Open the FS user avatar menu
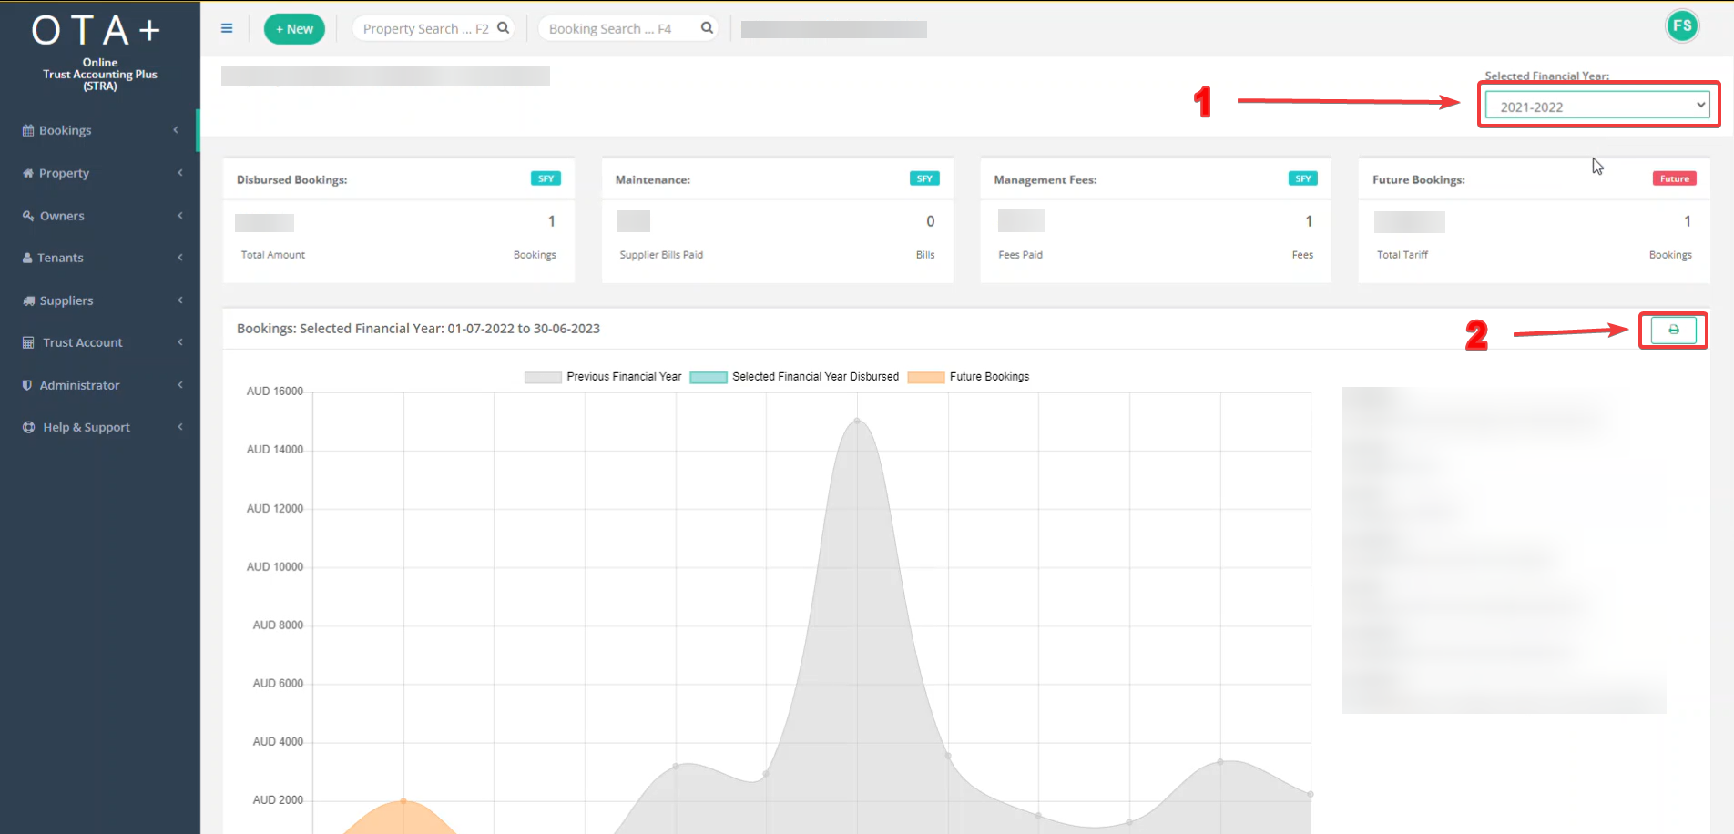The image size is (1734, 834). [x=1682, y=25]
